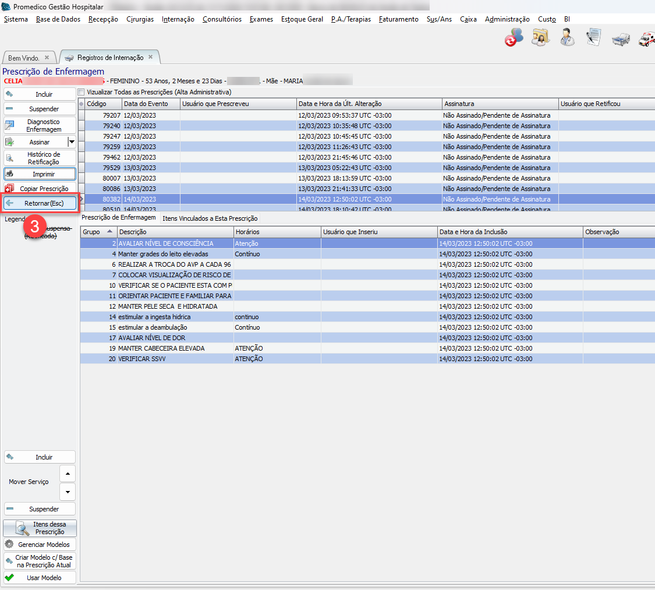Enable Vizualizar Todas as Prescrições checkbox
The width and height of the screenshot is (655, 590).
point(82,92)
